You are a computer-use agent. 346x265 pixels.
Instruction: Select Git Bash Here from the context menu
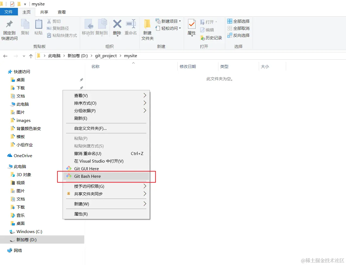pyautogui.click(x=87, y=176)
